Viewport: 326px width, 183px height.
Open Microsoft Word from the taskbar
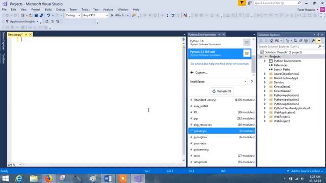(x=108, y=178)
